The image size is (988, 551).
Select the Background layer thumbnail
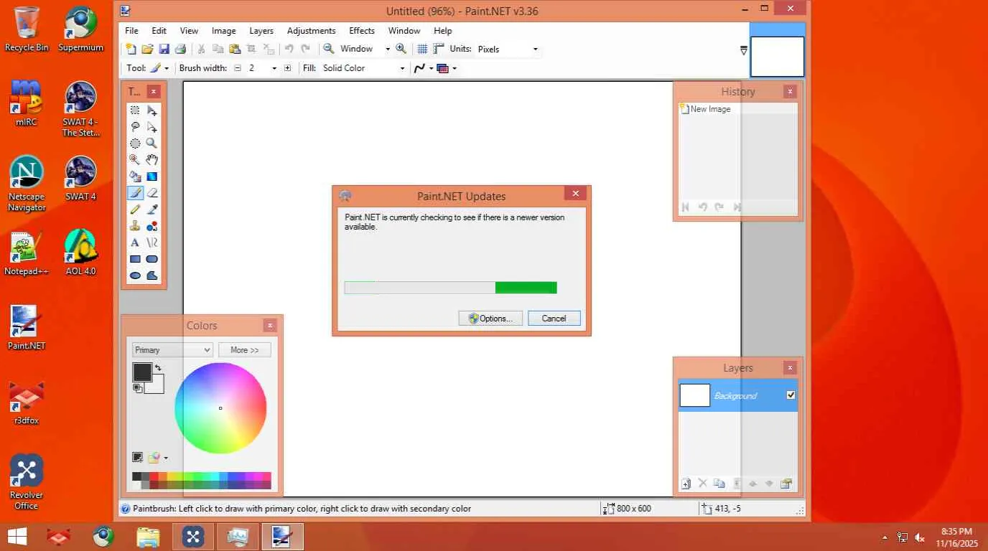pyautogui.click(x=694, y=395)
